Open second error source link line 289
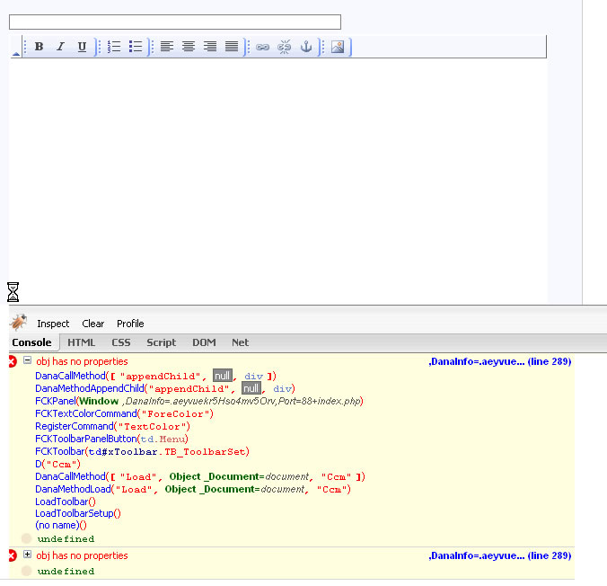Screen dimensions: 607x586 coord(500,555)
